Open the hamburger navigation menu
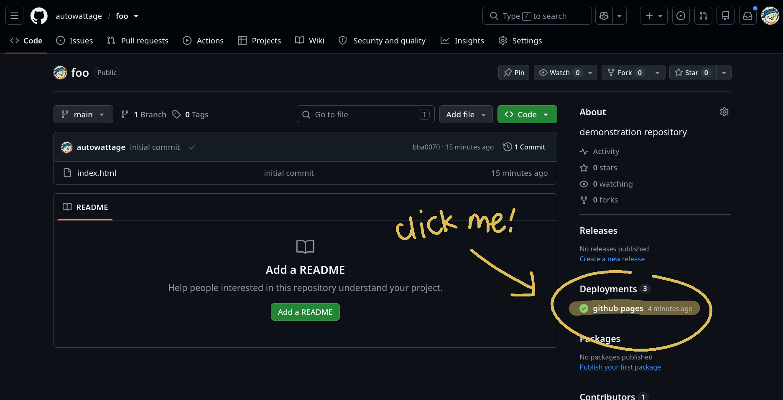 click(x=14, y=16)
